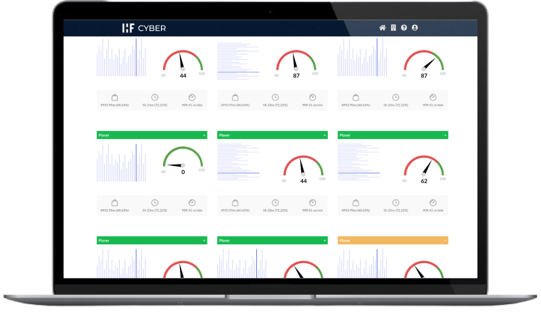Select Planer title of bottom-left green header
The image size is (541, 313).
pyautogui.click(x=104, y=241)
